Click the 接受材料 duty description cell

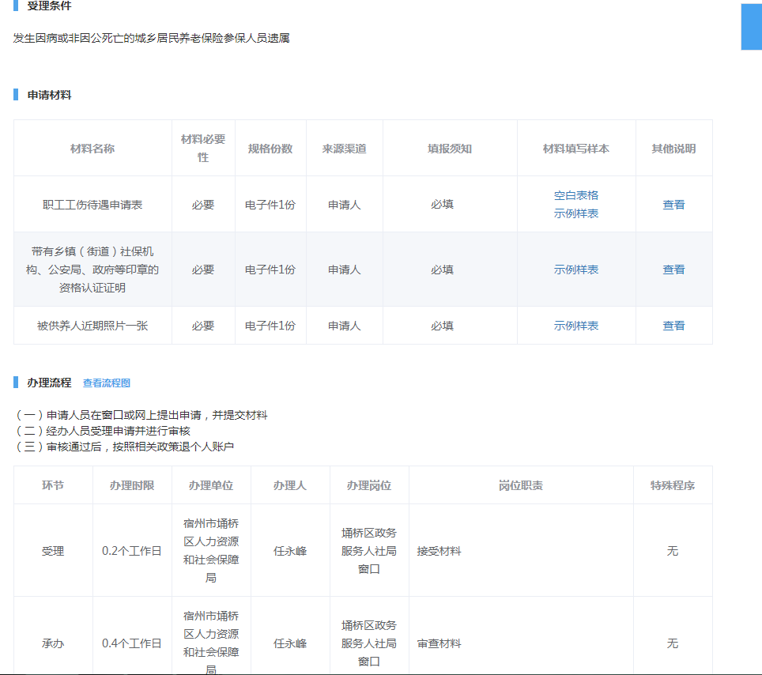click(439, 551)
